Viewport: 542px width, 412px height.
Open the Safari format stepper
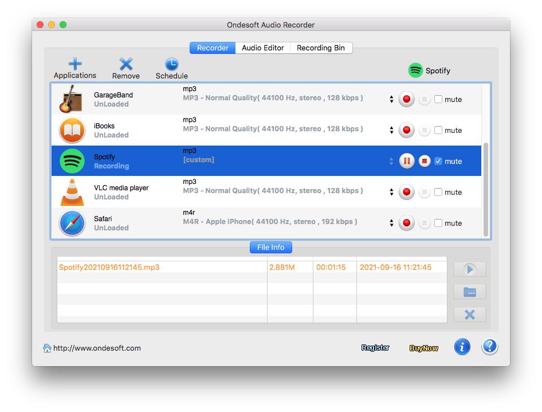click(391, 223)
